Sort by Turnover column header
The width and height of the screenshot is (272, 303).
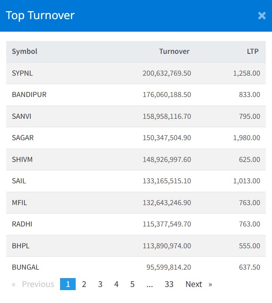pos(174,52)
